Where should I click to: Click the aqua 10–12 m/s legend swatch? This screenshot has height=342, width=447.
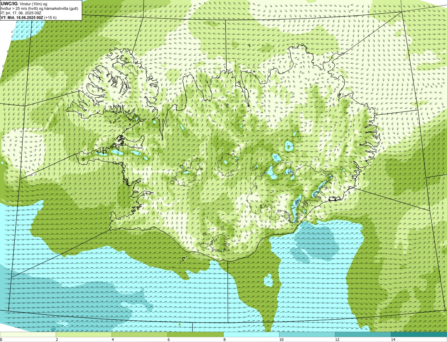coord(307,334)
